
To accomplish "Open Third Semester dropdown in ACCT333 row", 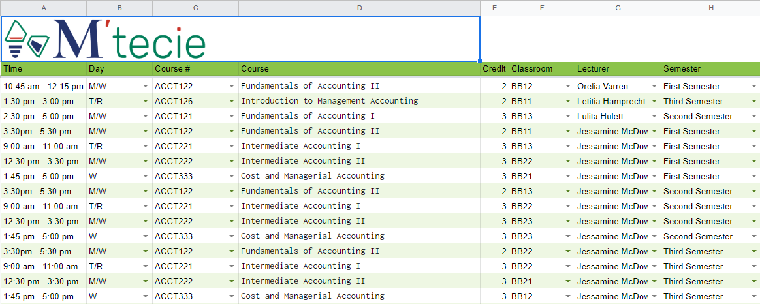I will 753,297.
